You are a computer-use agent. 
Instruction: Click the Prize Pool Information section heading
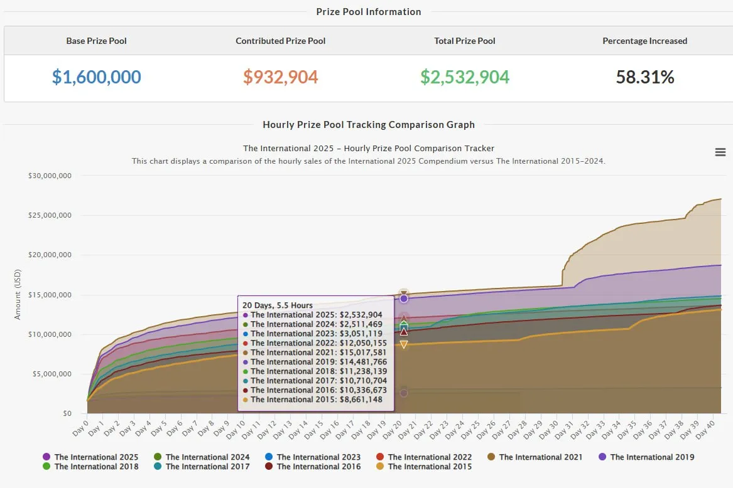tap(368, 12)
